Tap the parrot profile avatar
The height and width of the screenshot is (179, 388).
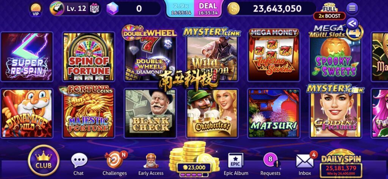click(x=57, y=8)
